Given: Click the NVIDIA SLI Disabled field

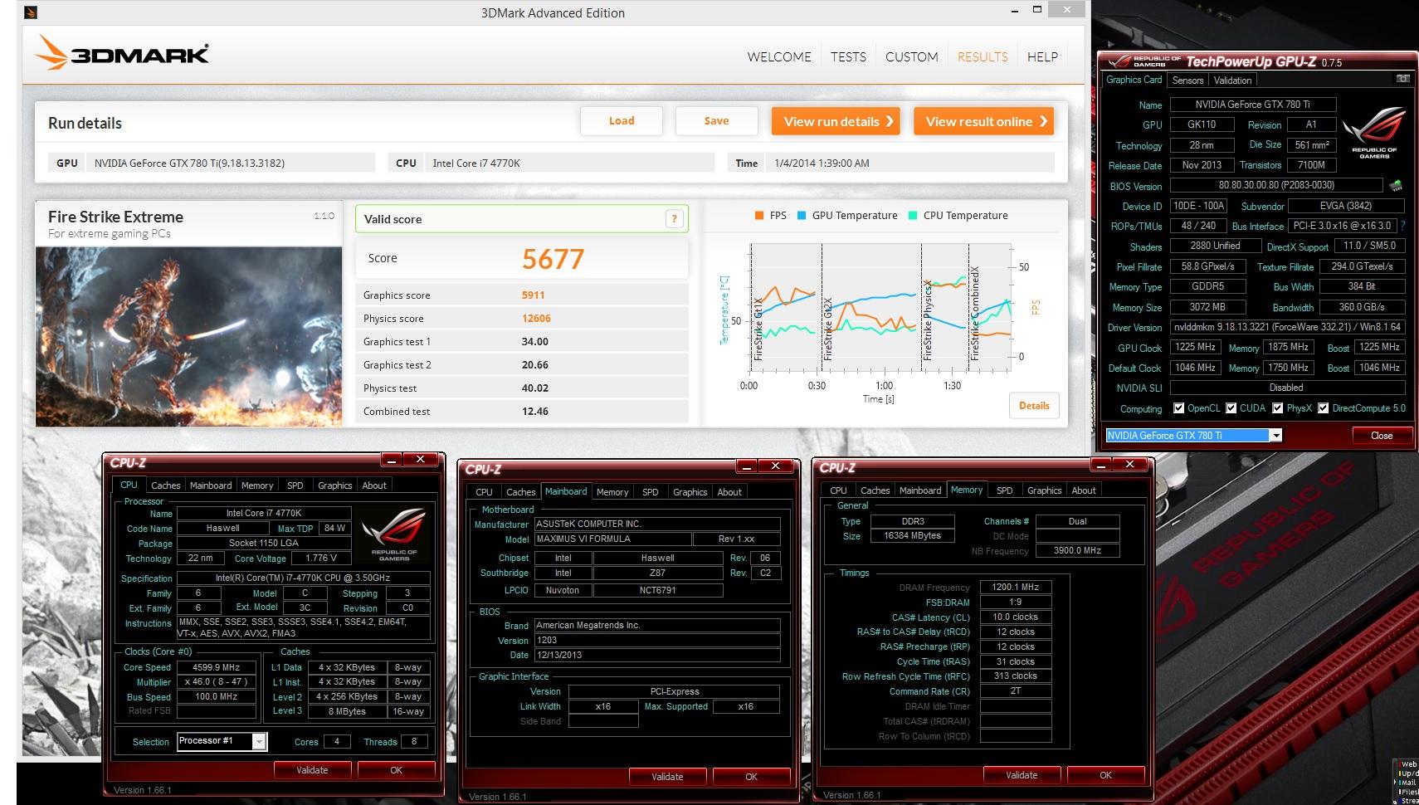Looking at the screenshot, I should (1287, 388).
